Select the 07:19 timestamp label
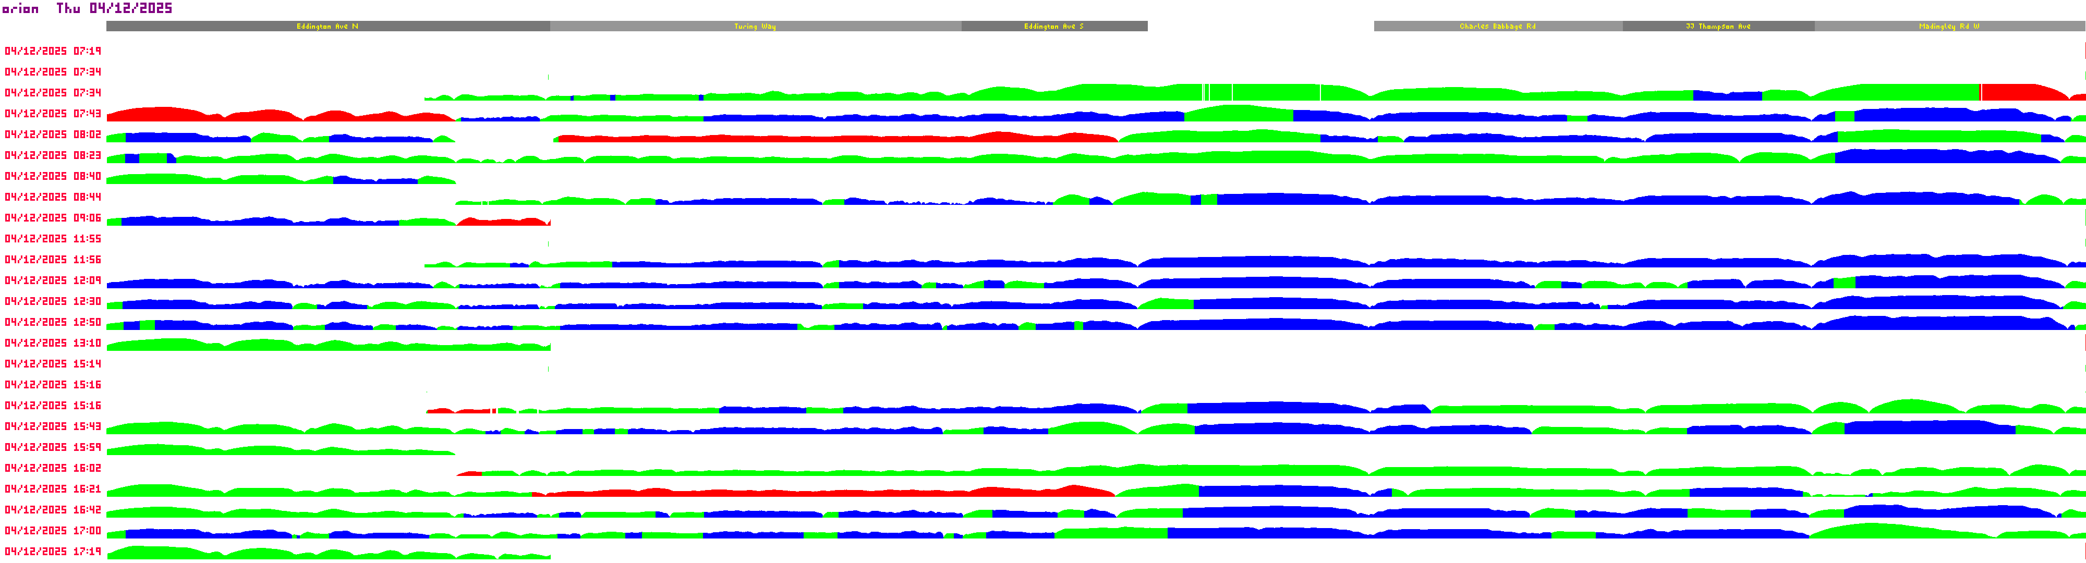 pos(53,51)
